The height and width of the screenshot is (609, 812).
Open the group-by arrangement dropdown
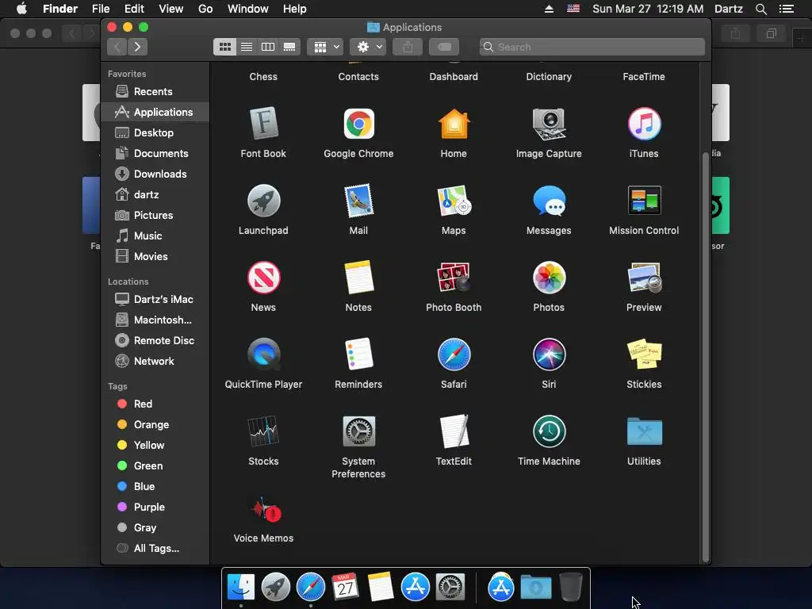pos(325,47)
